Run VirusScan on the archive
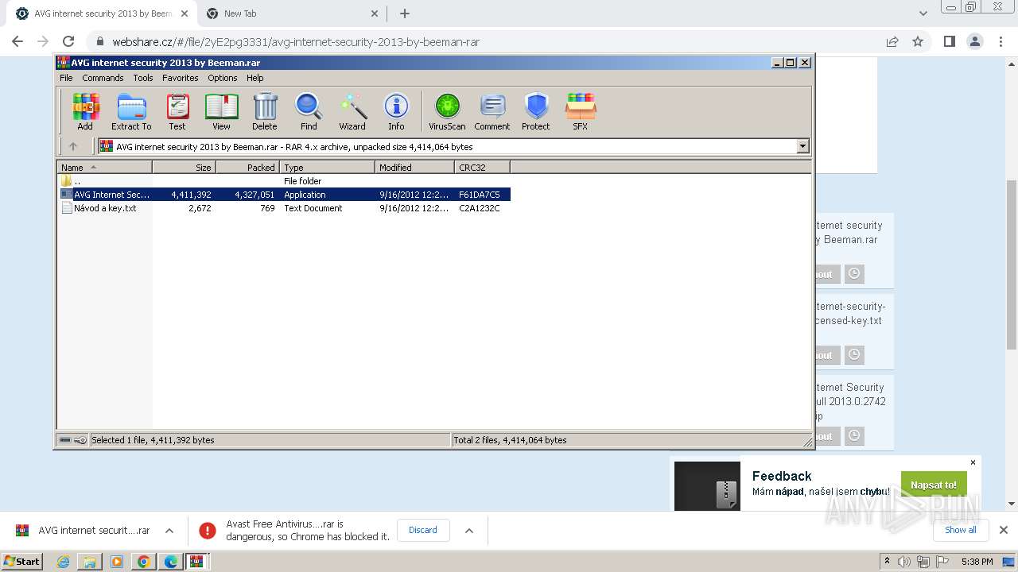This screenshot has width=1018, height=572. coord(447,111)
